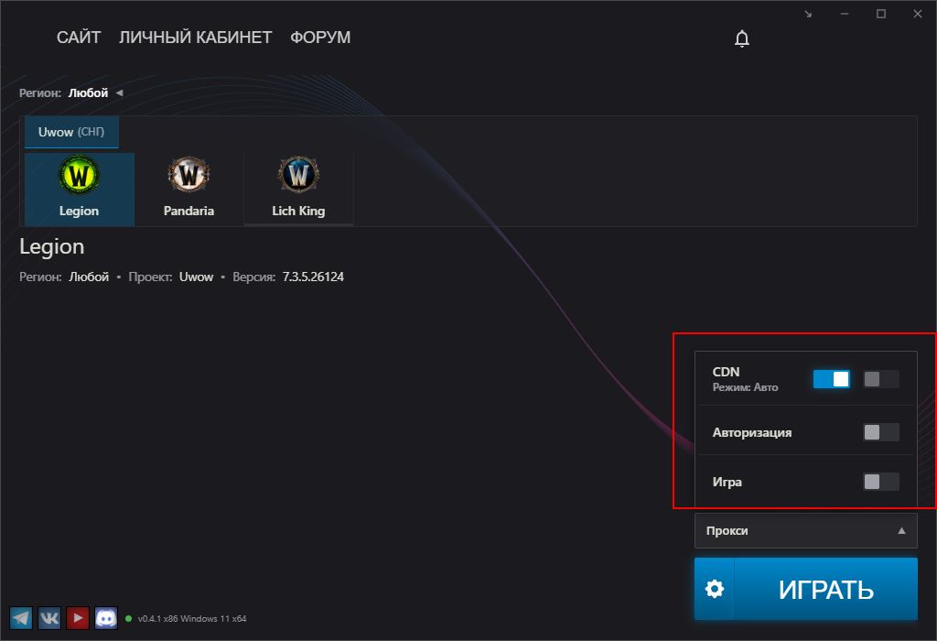The height and width of the screenshot is (641, 937).
Task: Turn off the blue CDN toggle
Action: tap(831, 379)
